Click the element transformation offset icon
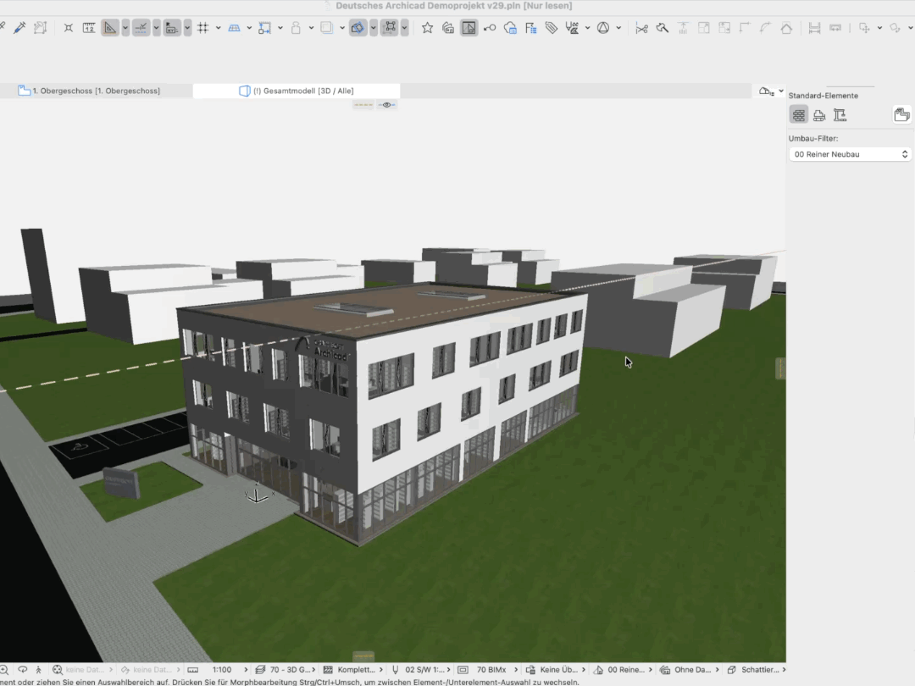Viewport: 915px width, 686px height. tap(265, 27)
